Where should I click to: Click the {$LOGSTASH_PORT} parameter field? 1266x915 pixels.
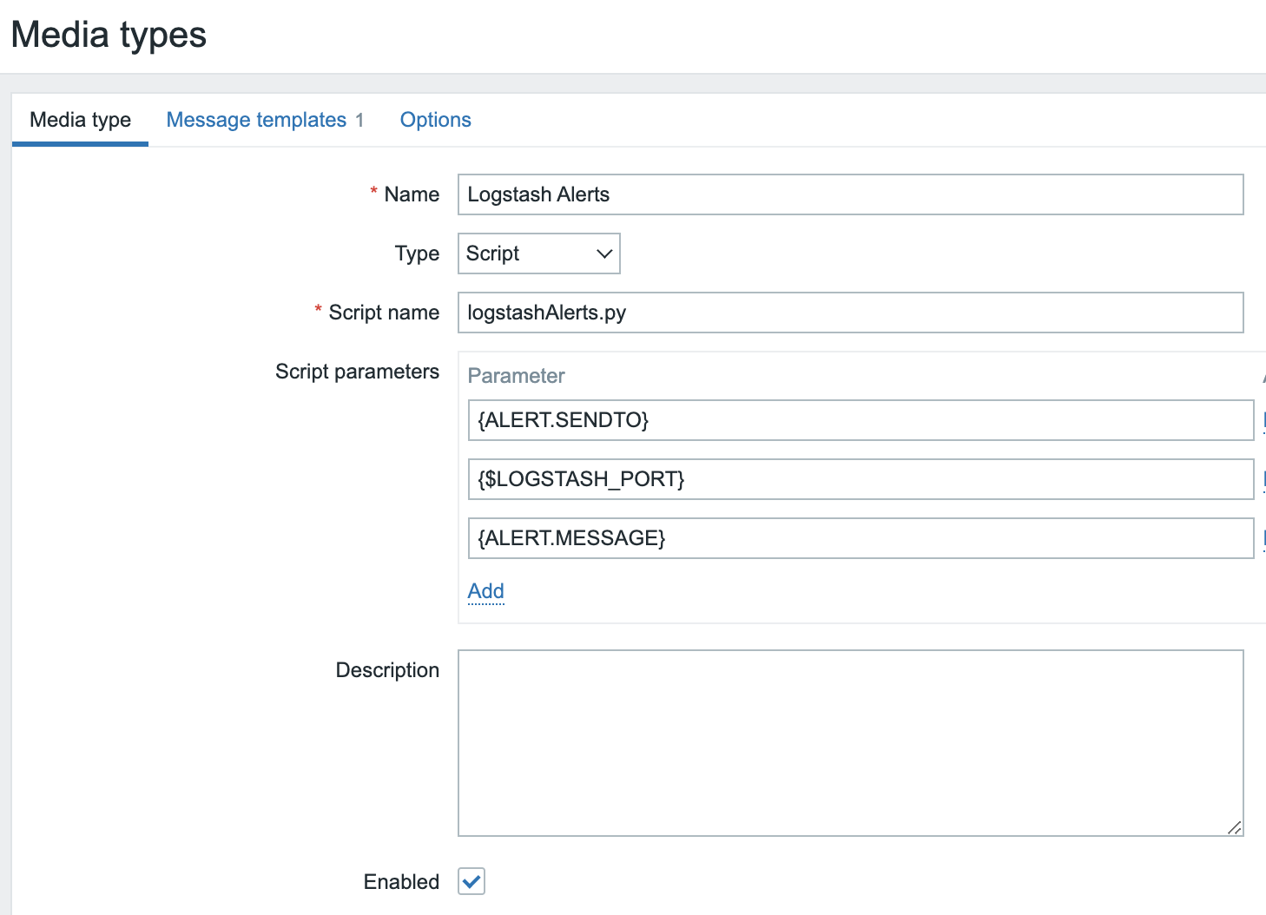coord(860,479)
